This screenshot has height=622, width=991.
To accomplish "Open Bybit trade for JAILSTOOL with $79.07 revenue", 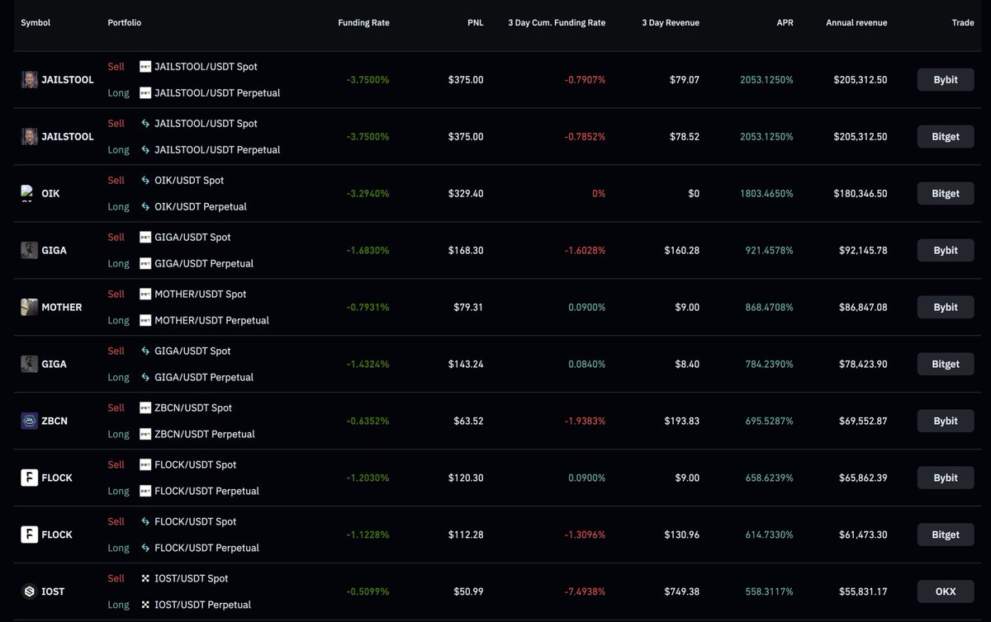I will pyautogui.click(x=946, y=80).
